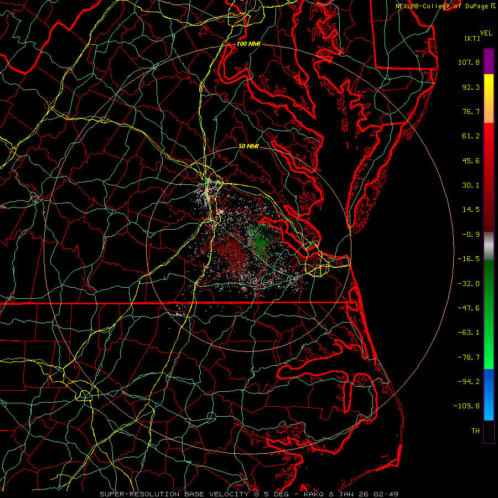Screen dimensions: 498x498
Task: Click the "50 NMI" range ring label
Action: [248, 146]
